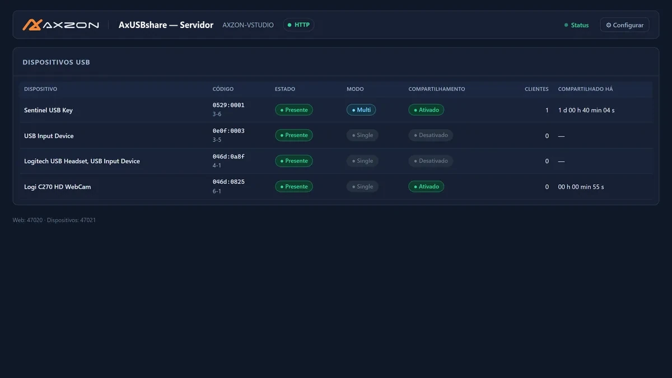Viewport: 672px width, 378px height.
Task: Enable sharing for Logitech USB Headset
Action: (x=431, y=161)
